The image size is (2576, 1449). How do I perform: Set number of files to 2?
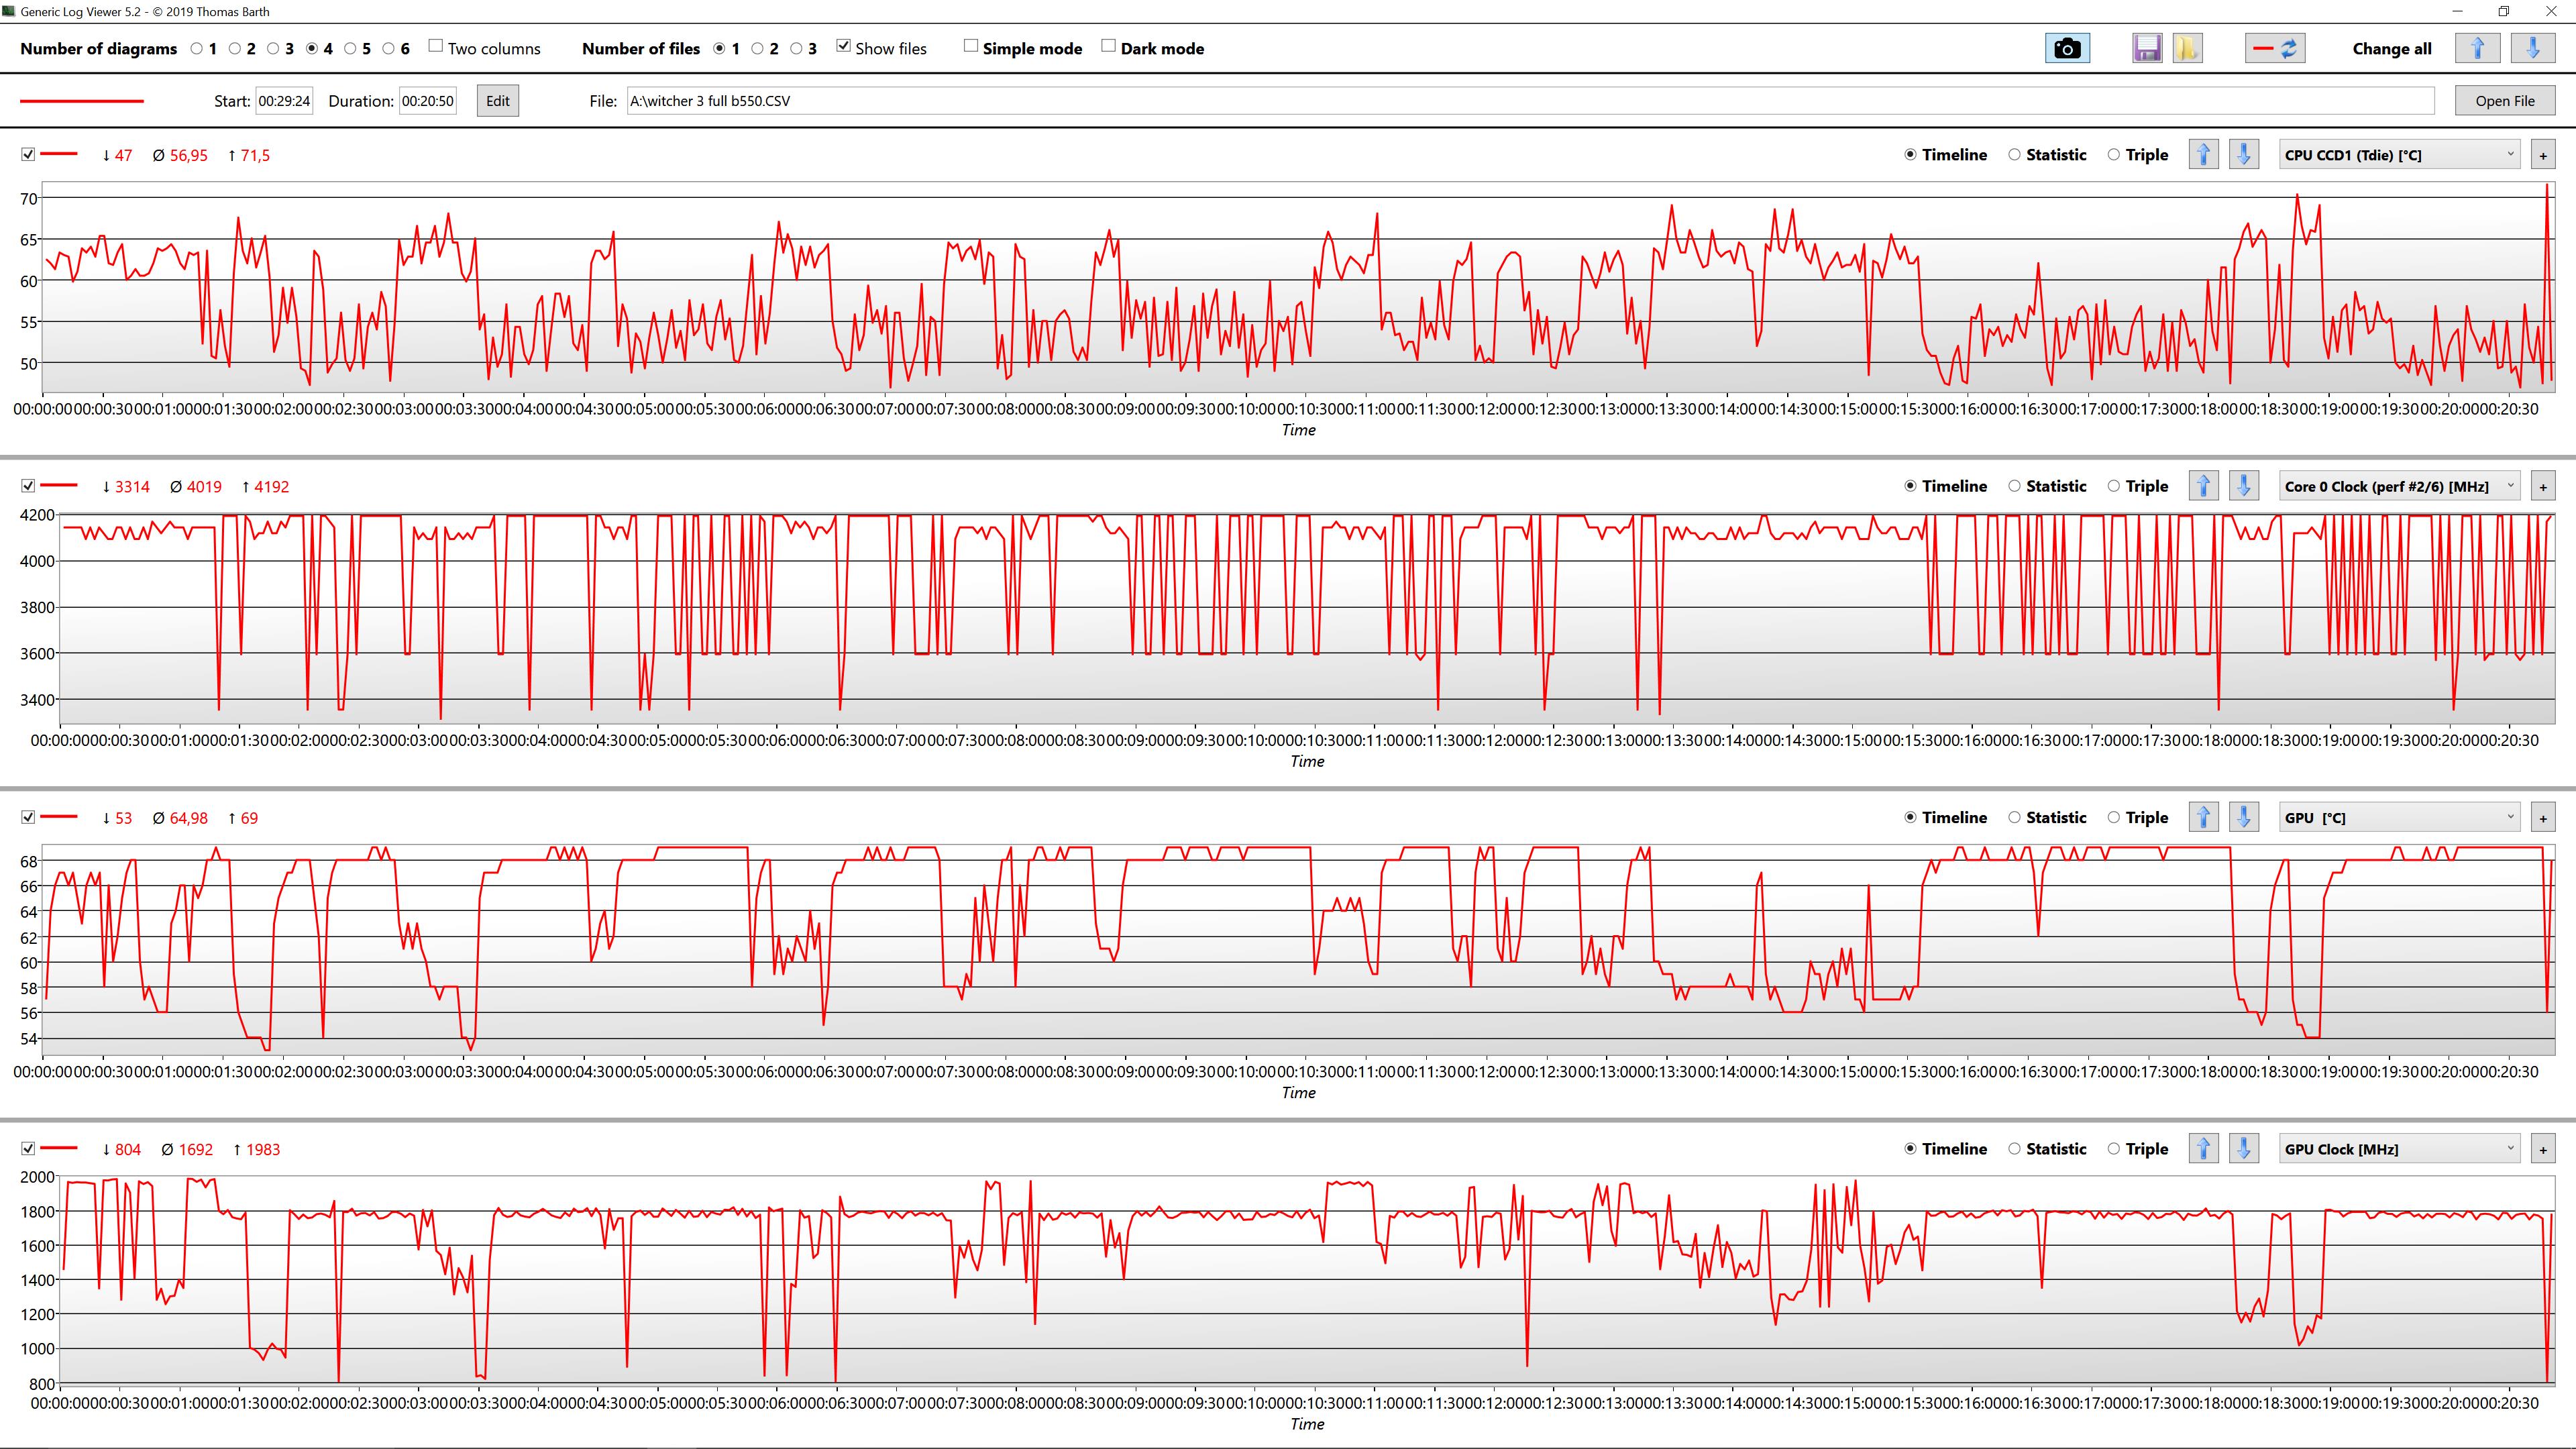click(x=758, y=48)
